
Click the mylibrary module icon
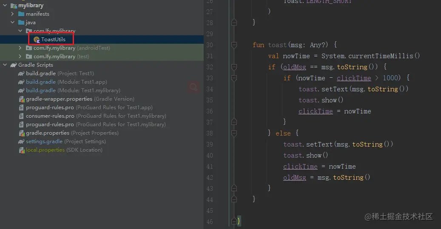[x=14, y=6]
